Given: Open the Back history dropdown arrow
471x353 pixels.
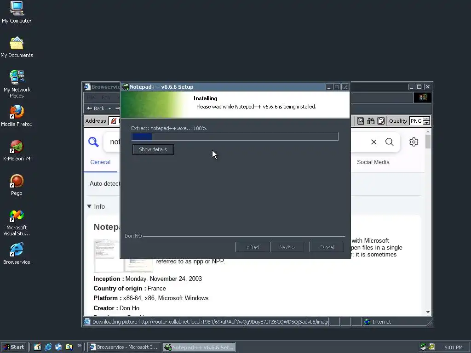Looking at the screenshot, I should pyautogui.click(x=109, y=108).
